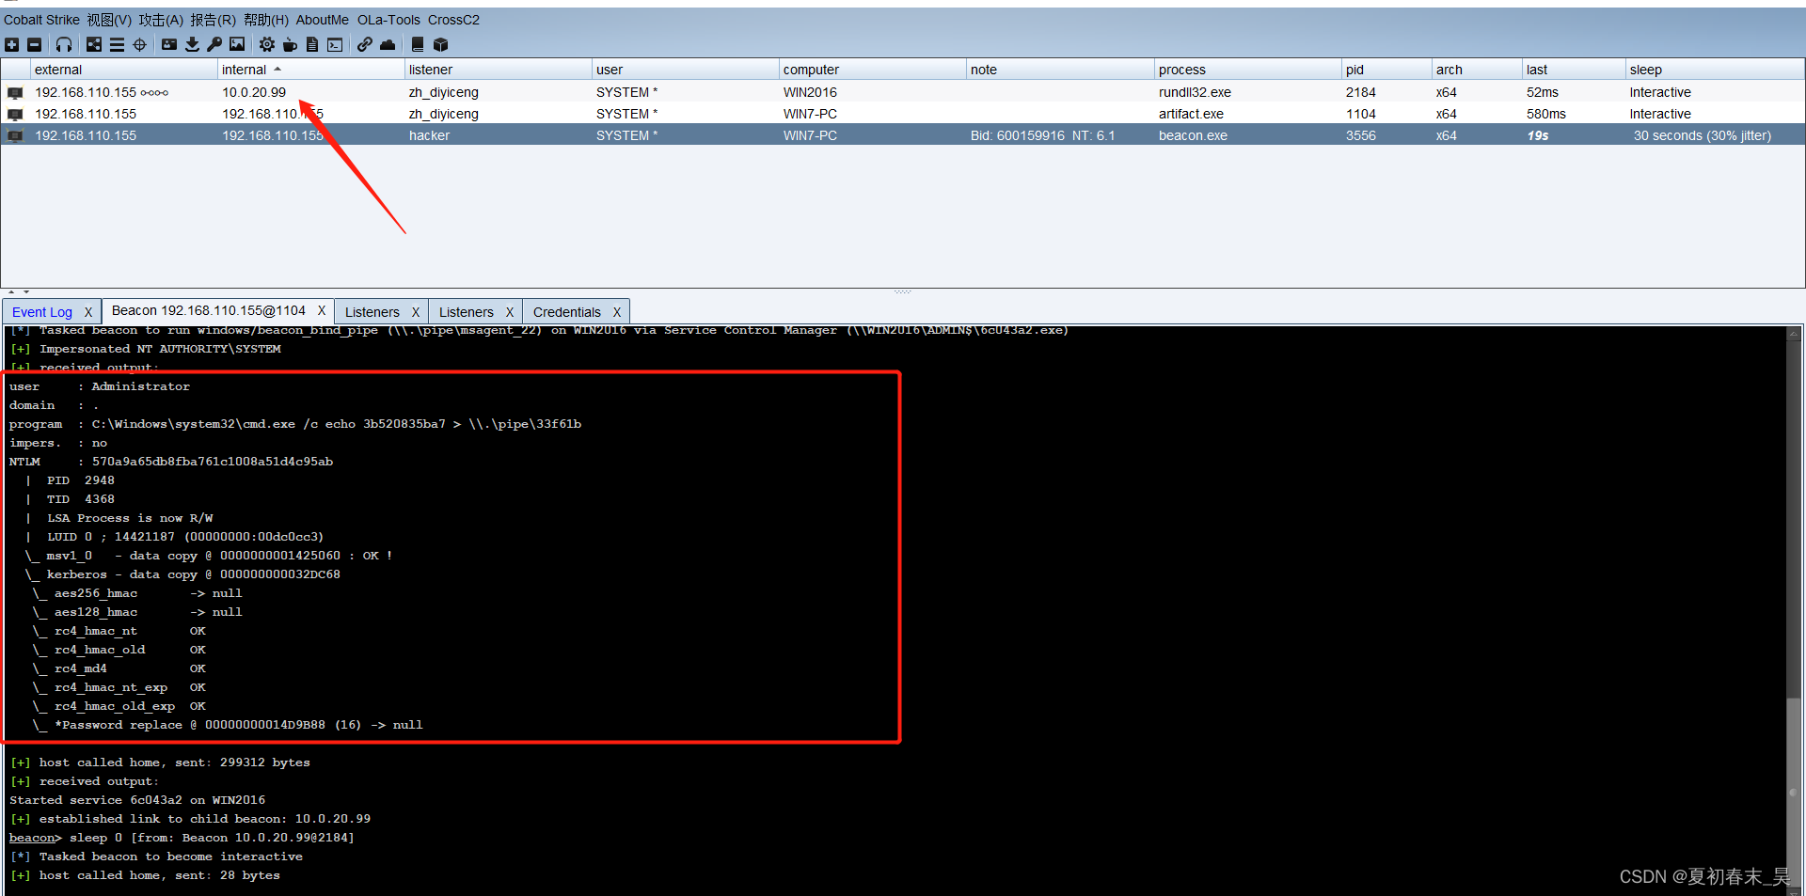Close the second Listeners tab
1806x896 pixels.
(x=510, y=312)
